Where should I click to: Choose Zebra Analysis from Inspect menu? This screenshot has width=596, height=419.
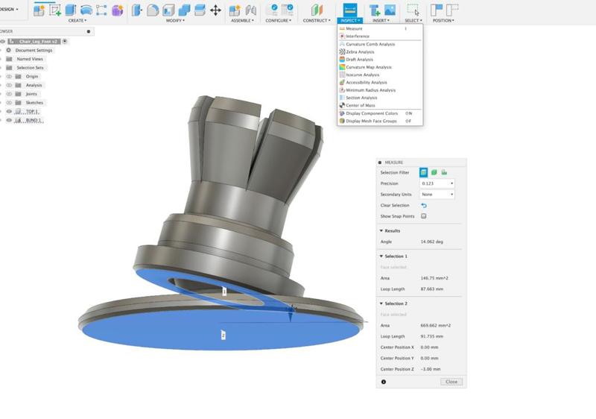pyautogui.click(x=360, y=52)
